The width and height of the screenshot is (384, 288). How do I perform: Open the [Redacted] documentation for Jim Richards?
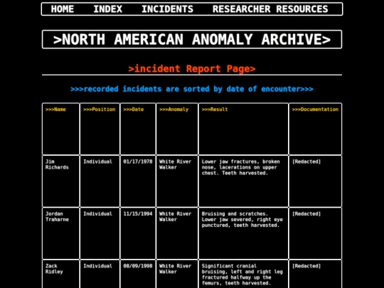(306, 161)
